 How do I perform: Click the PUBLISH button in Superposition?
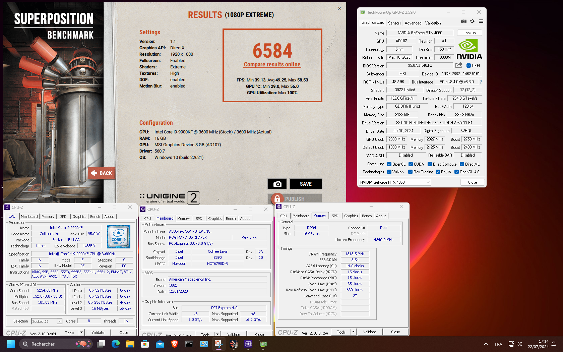(295, 199)
